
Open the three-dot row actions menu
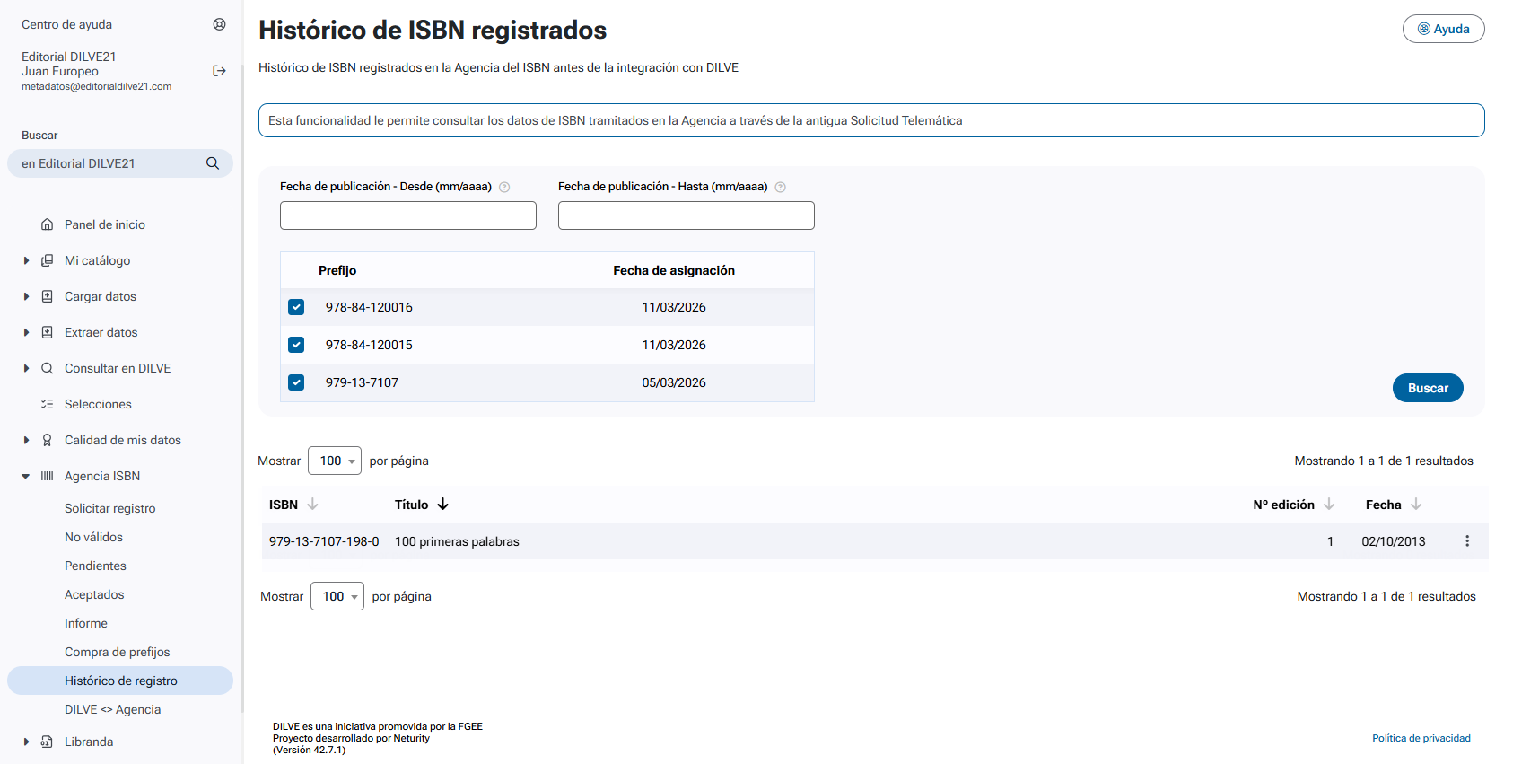point(1466,541)
